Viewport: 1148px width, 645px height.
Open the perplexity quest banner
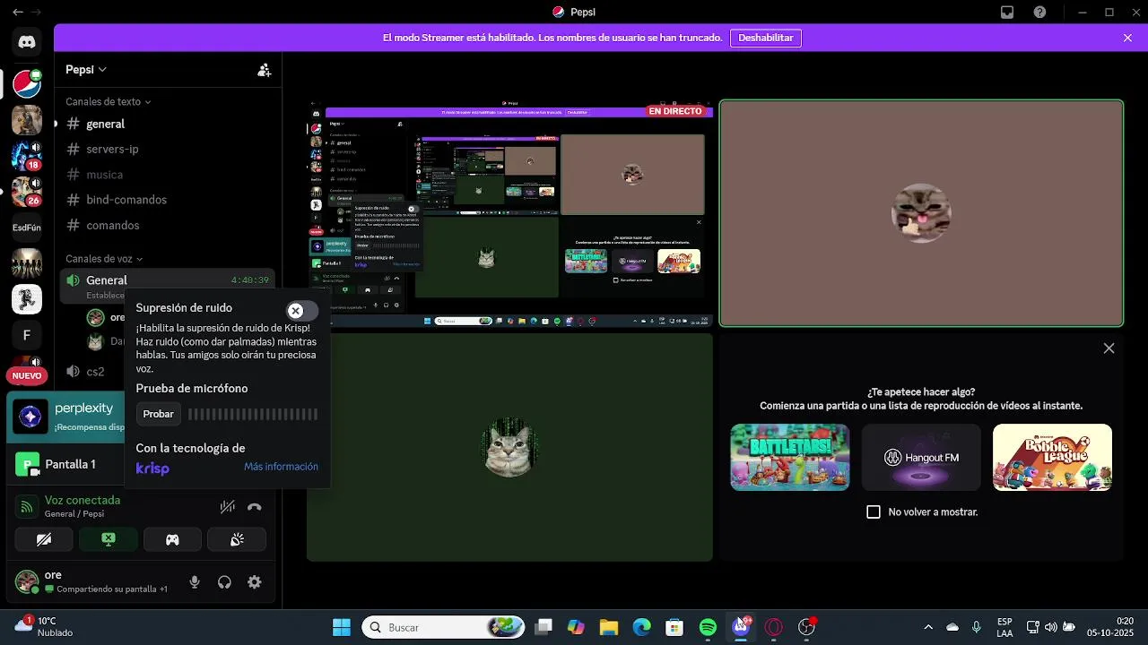(65, 417)
